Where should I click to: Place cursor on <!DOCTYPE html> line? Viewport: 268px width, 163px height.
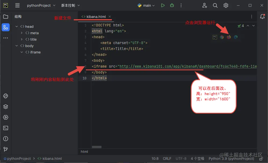click(x=108, y=25)
